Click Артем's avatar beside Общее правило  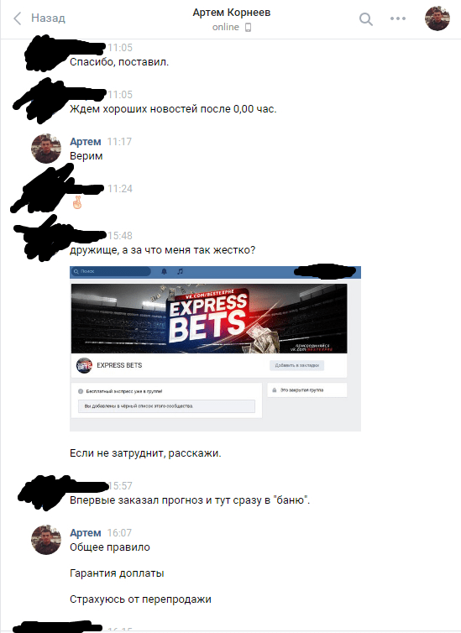pyautogui.click(x=46, y=540)
